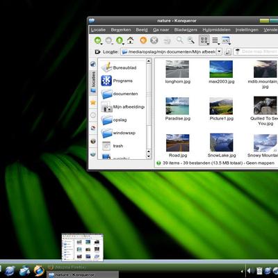This screenshot has height=278, width=278.
Task: Click the 39 items status bar text
Action: pos(218,163)
